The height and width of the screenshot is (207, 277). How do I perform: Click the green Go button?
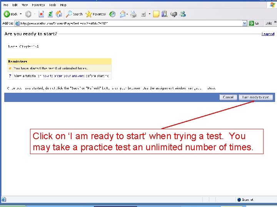pos(254,23)
